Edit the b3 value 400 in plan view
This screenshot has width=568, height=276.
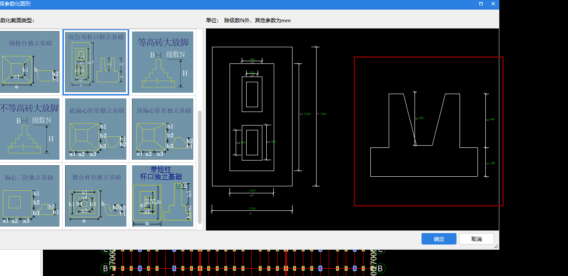273,142
